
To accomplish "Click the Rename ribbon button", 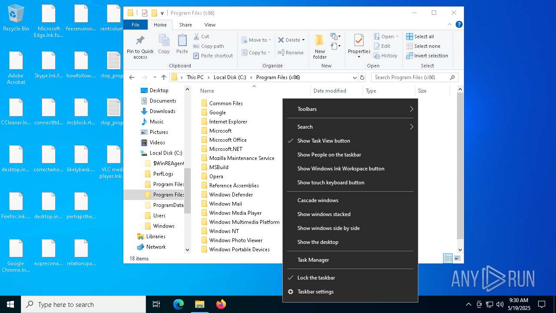I will click(x=291, y=53).
